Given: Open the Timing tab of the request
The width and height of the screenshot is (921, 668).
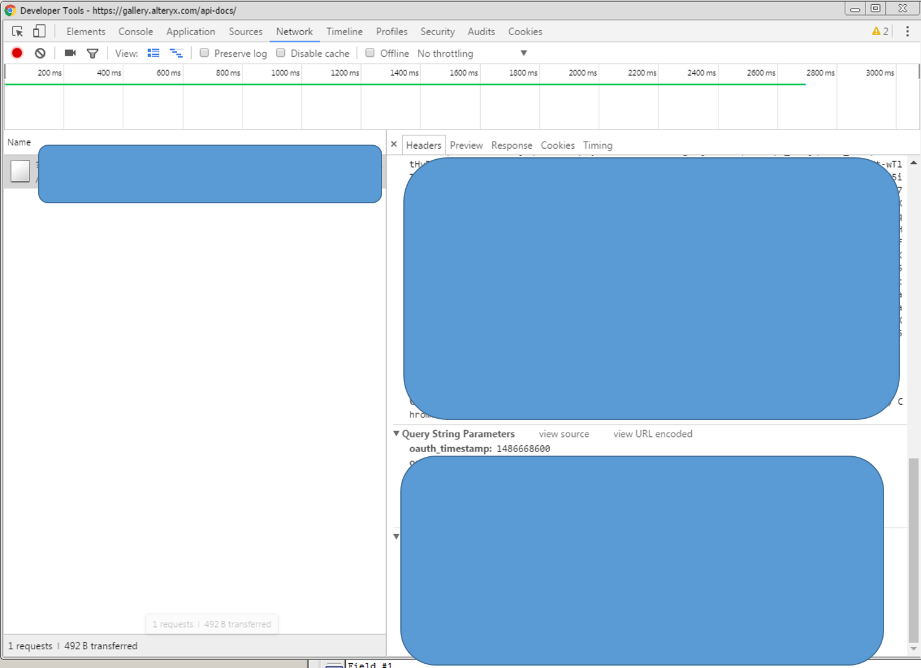Looking at the screenshot, I should tap(597, 145).
